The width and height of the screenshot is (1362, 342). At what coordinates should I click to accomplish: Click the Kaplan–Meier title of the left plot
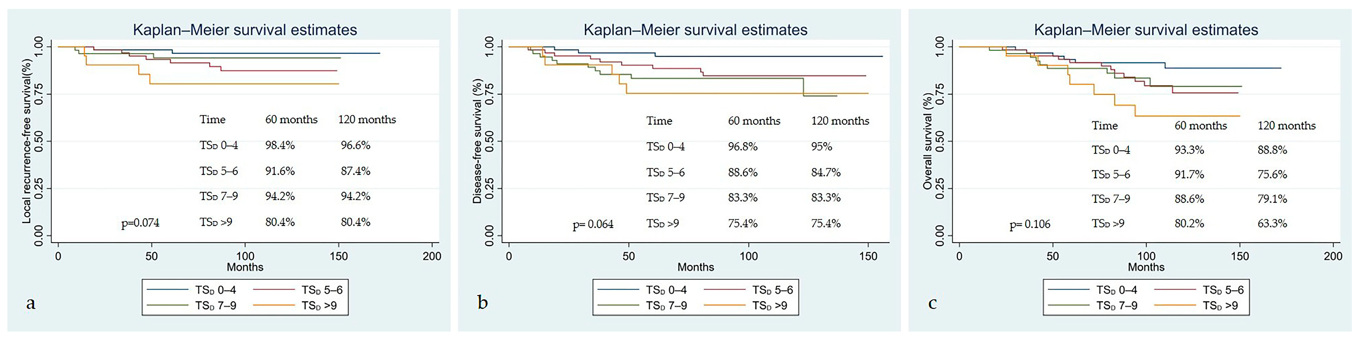[x=245, y=30]
